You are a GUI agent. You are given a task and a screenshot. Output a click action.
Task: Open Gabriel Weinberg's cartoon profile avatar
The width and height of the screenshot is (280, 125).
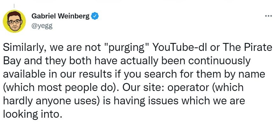[x=14, y=21]
